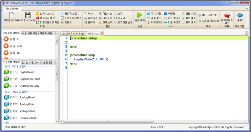This screenshot has height=132, width=251.
Task: Click the 종료 exit program icon
Action: pos(240,15)
